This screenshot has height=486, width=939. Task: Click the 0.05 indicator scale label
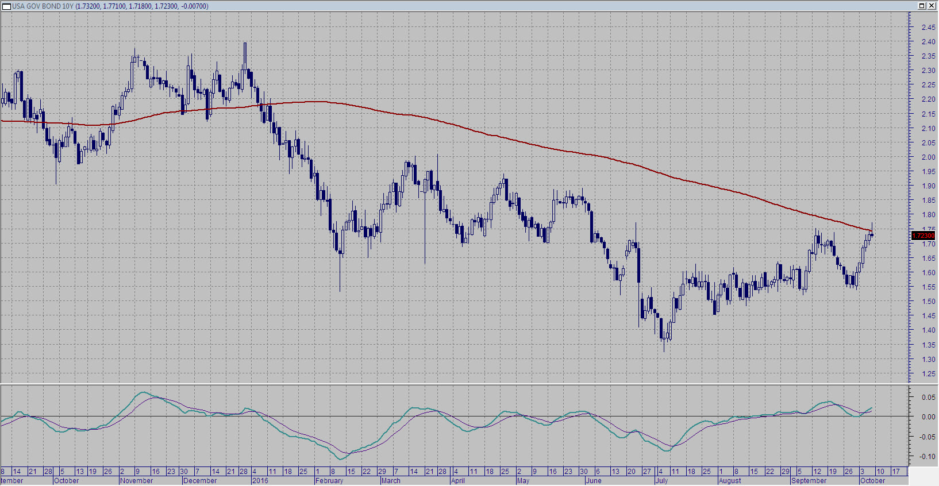pos(928,398)
